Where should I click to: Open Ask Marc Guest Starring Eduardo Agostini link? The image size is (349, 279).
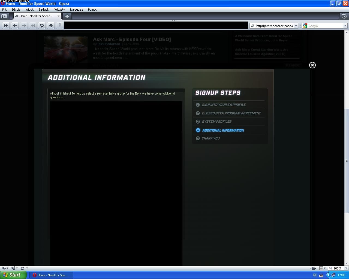pyautogui.click(x=261, y=52)
